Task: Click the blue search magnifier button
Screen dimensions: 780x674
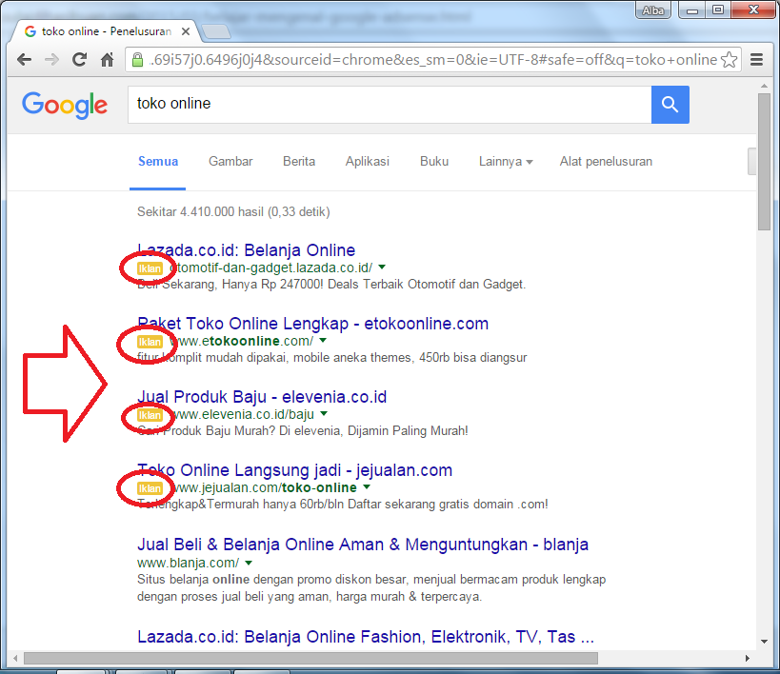Action: 670,105
